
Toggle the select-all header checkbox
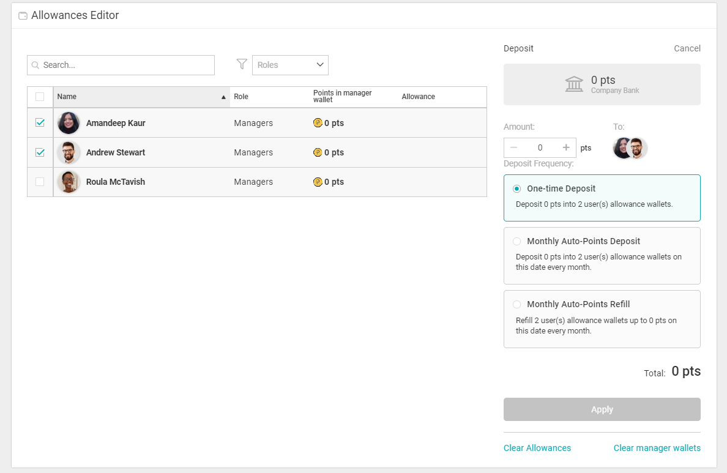tap(40, 97)
